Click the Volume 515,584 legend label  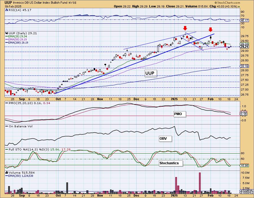(21, 173)
